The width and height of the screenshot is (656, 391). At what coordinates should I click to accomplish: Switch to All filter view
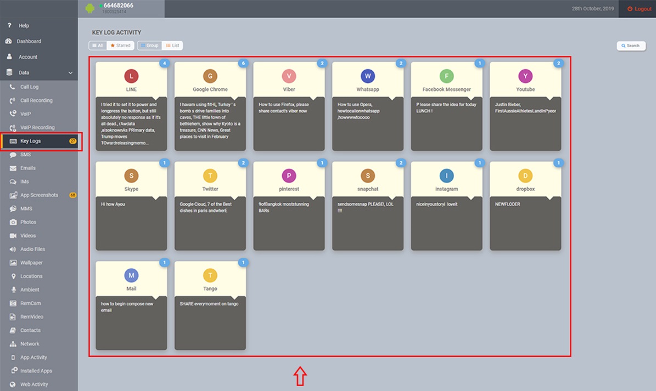pyautogui.click(x=97, y=46)
